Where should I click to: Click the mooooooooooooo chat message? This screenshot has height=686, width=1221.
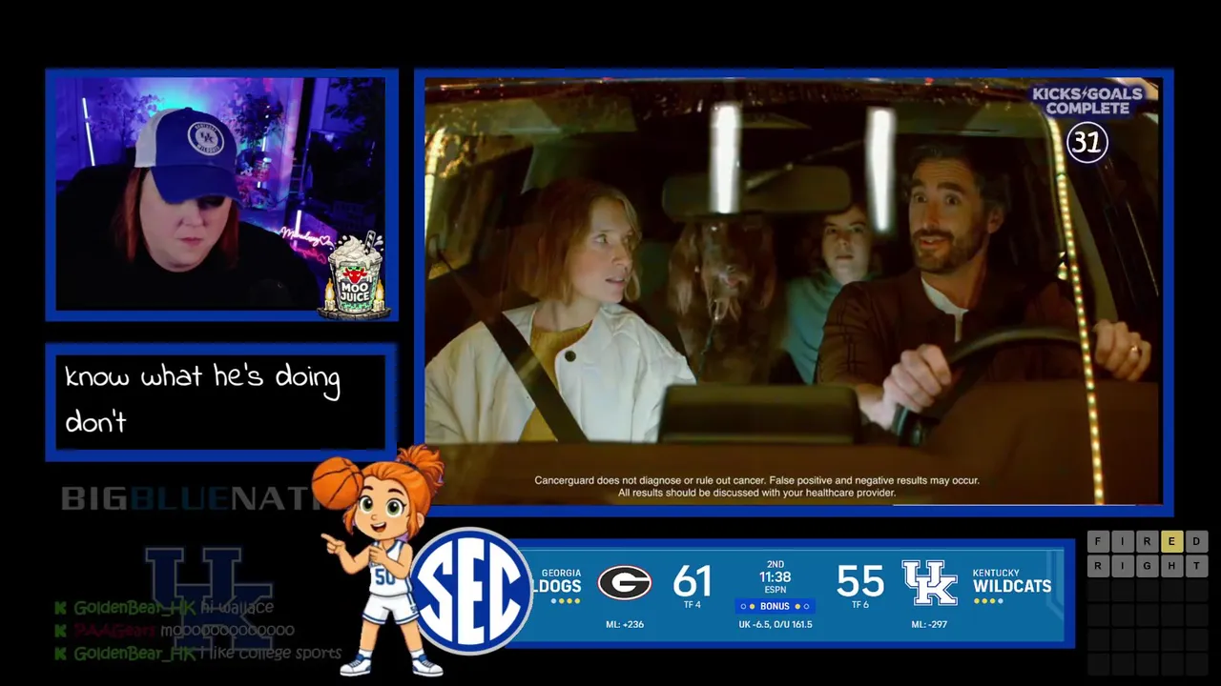227,631
